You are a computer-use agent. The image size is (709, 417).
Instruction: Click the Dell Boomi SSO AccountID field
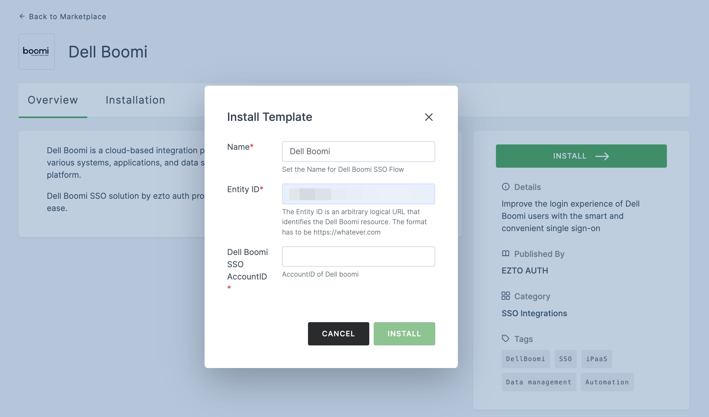(358, 257)
